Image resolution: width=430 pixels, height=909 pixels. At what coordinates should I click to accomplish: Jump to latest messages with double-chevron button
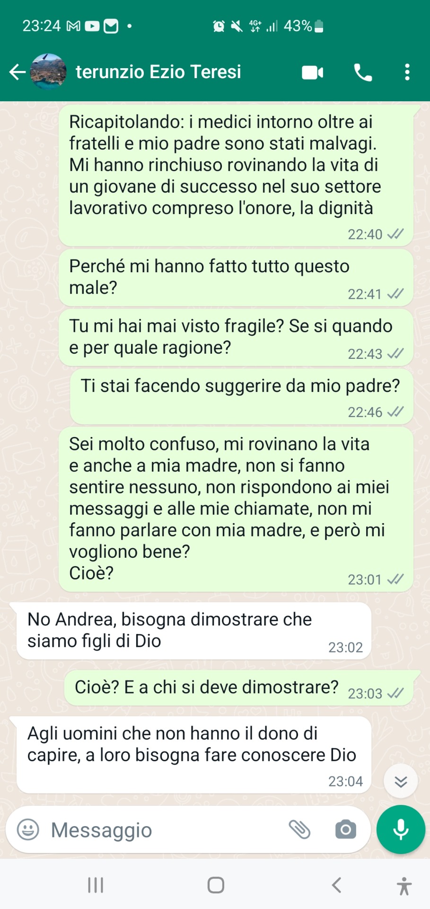click(x=401, y=781)
